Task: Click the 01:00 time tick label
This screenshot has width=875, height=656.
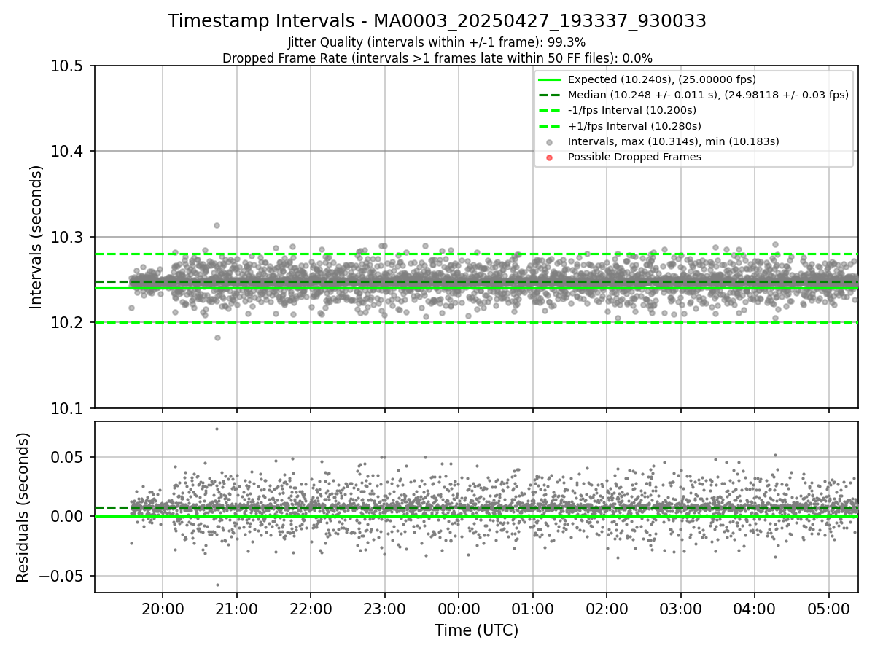Action: (533, 609)
